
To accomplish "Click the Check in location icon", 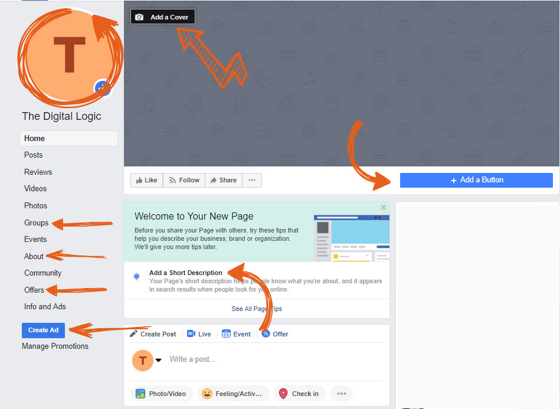I will click(x=284, y=393).
